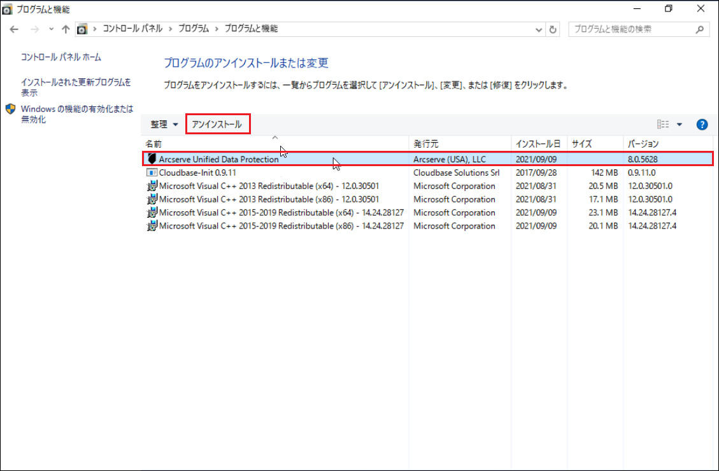Image resolution: width=719 pixels, height=471 pixels.
Task: Sort by サイズ column header
Action: [595, 144]
